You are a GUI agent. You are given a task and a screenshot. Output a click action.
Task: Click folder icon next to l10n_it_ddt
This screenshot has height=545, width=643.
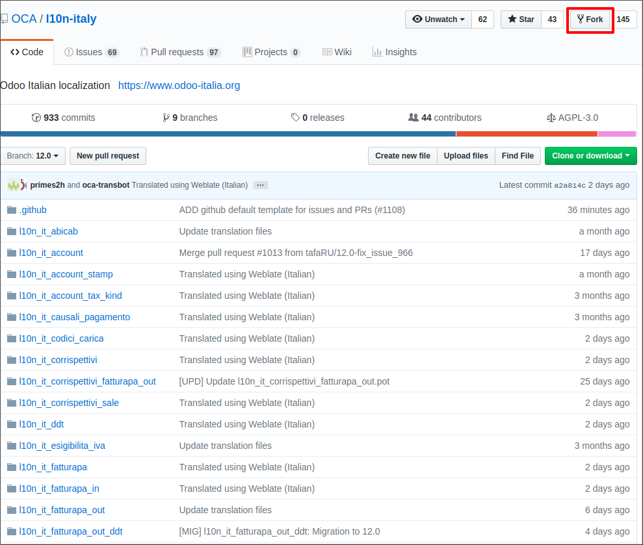(x=11, y=424)
